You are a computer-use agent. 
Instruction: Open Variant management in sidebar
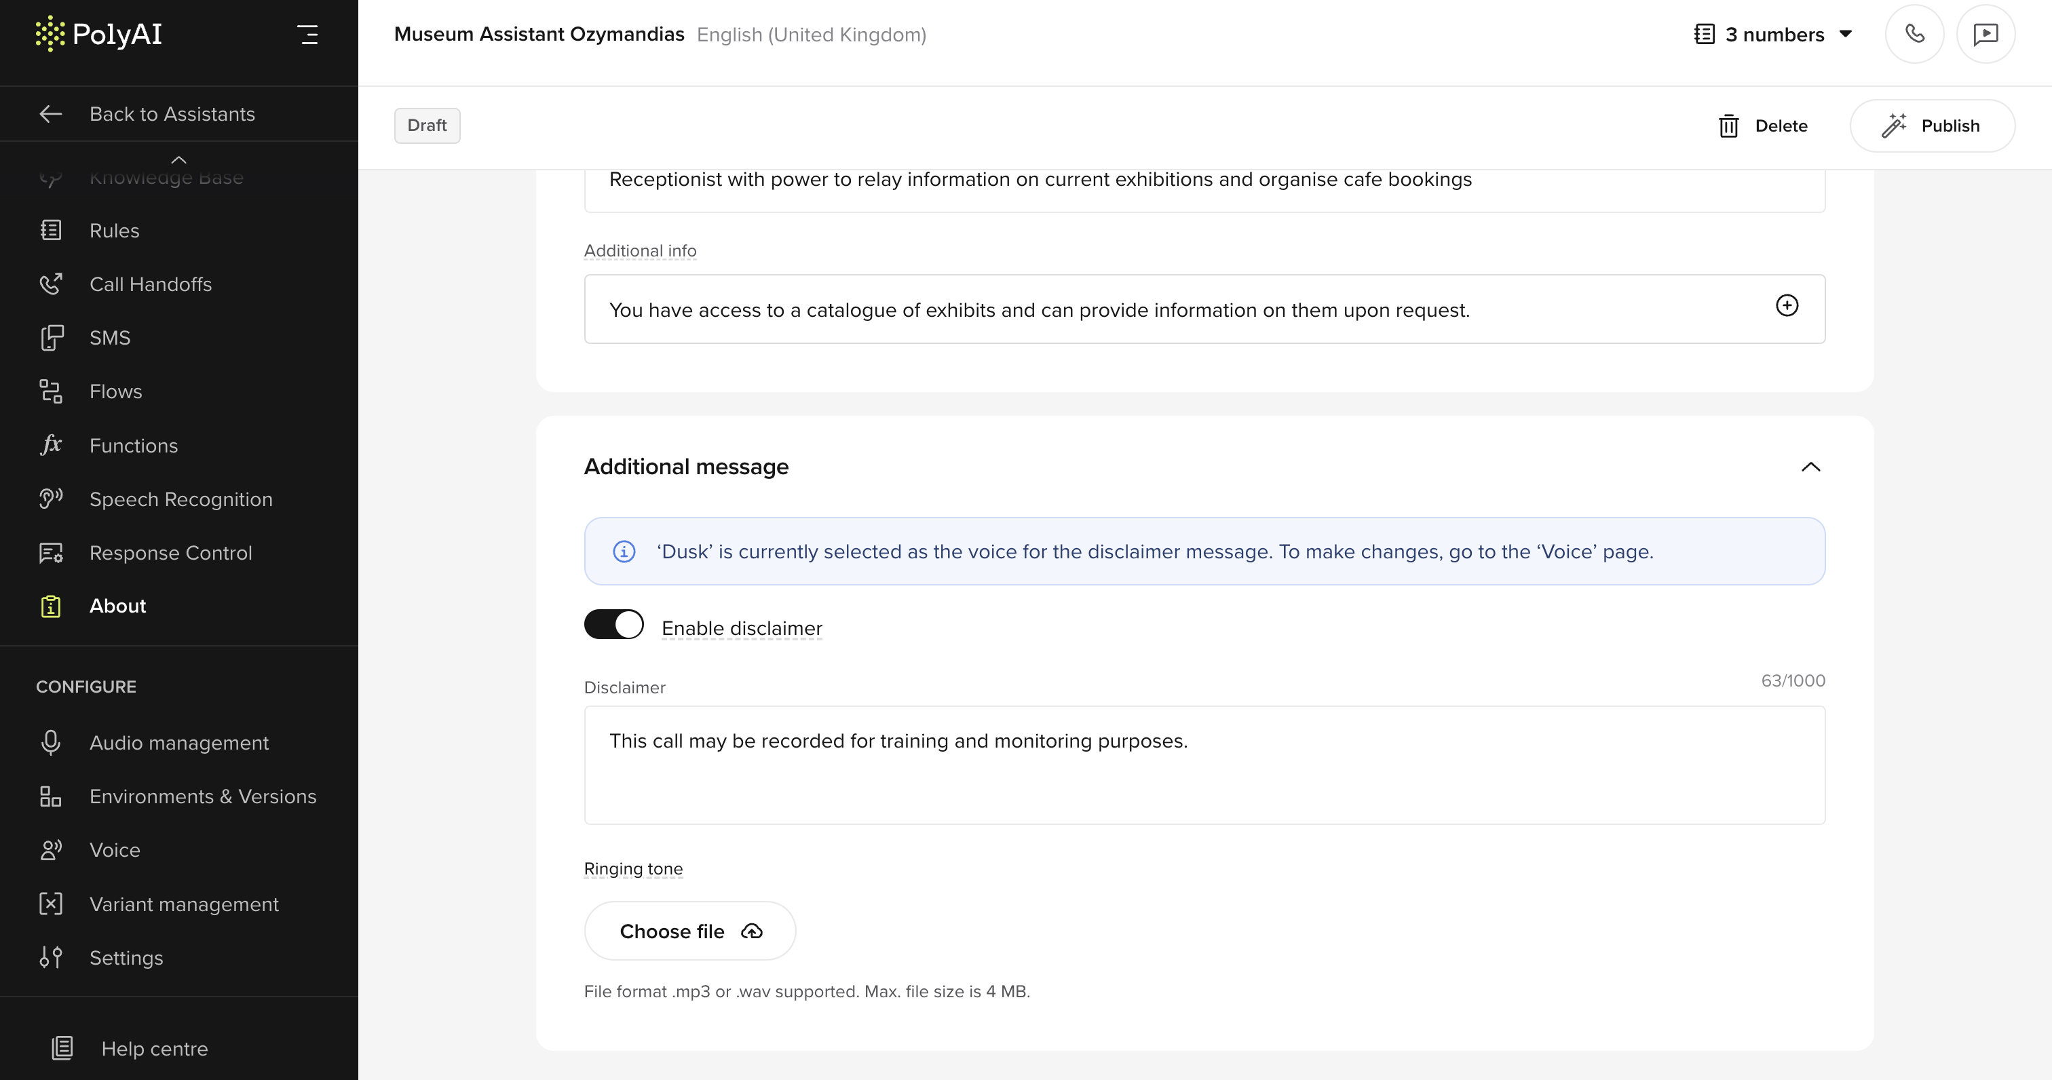pos(183,904)
